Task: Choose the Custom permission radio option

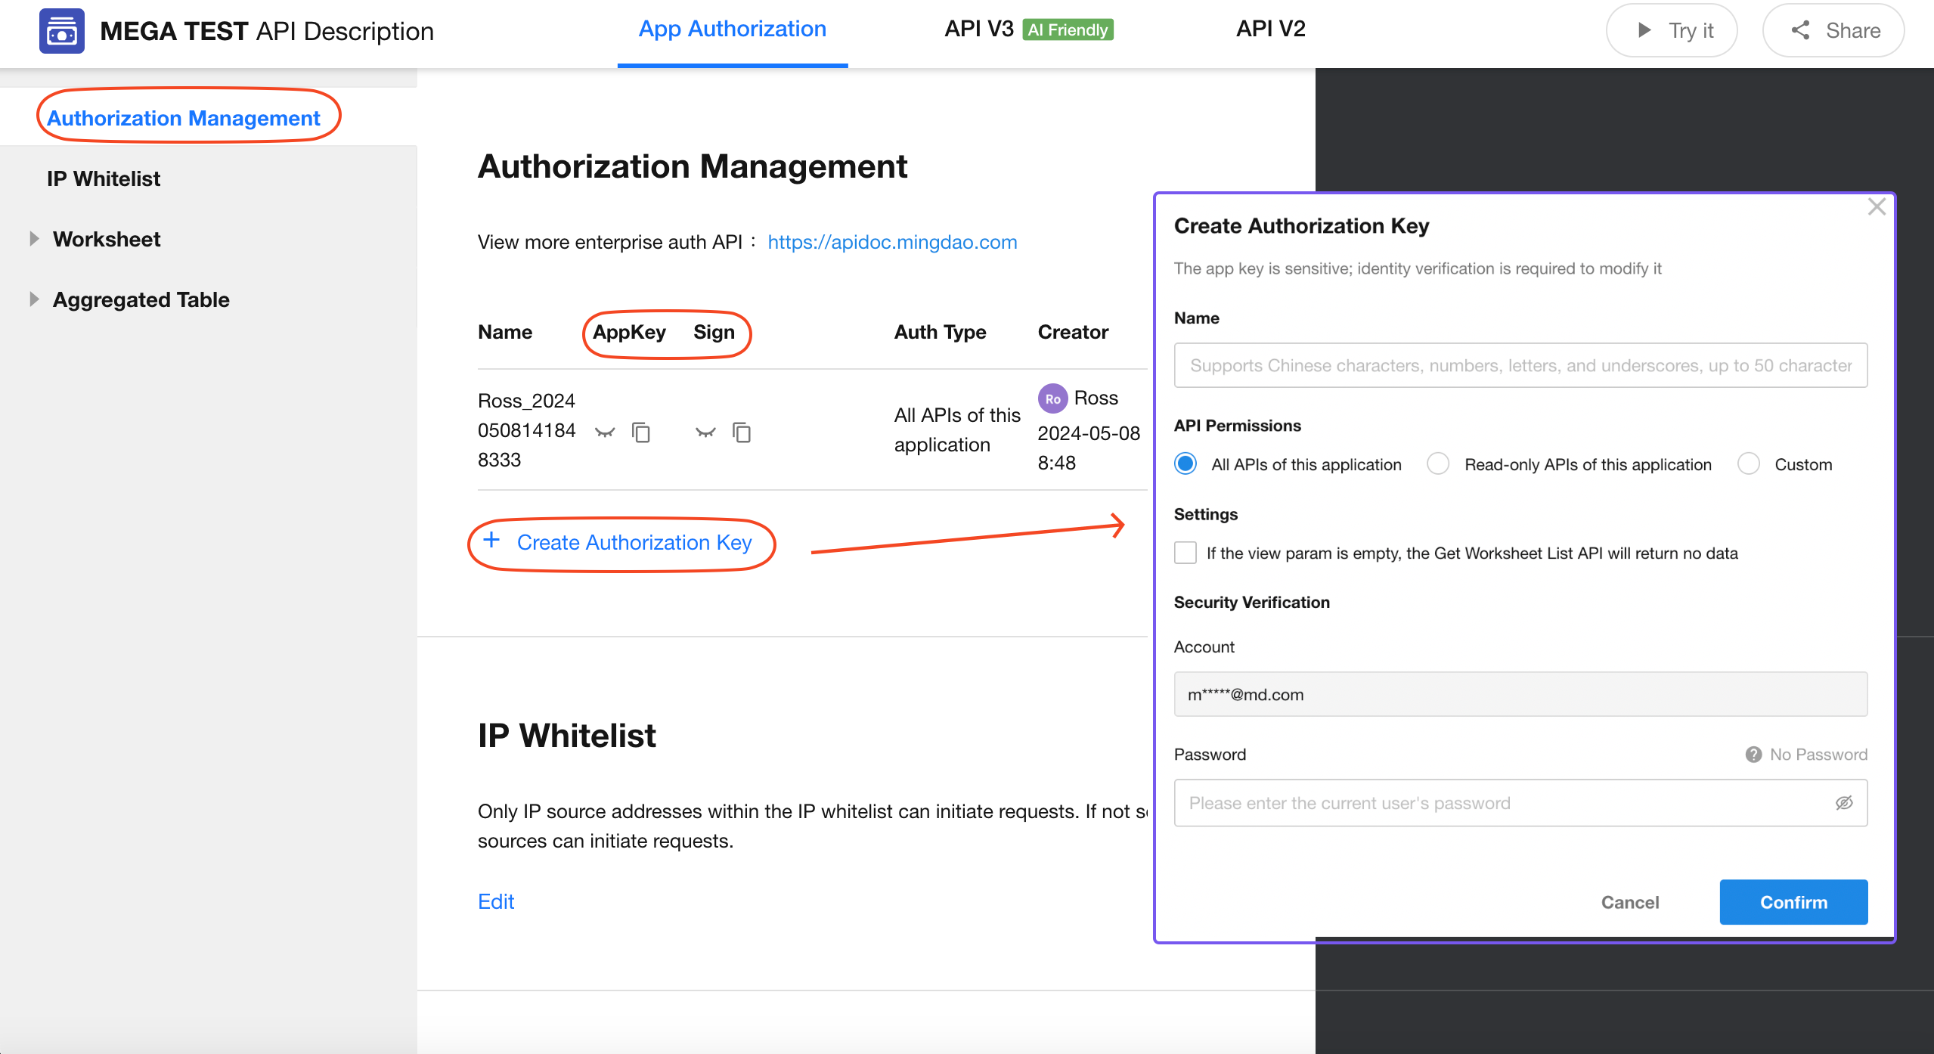Action: tap(1749, 463)
